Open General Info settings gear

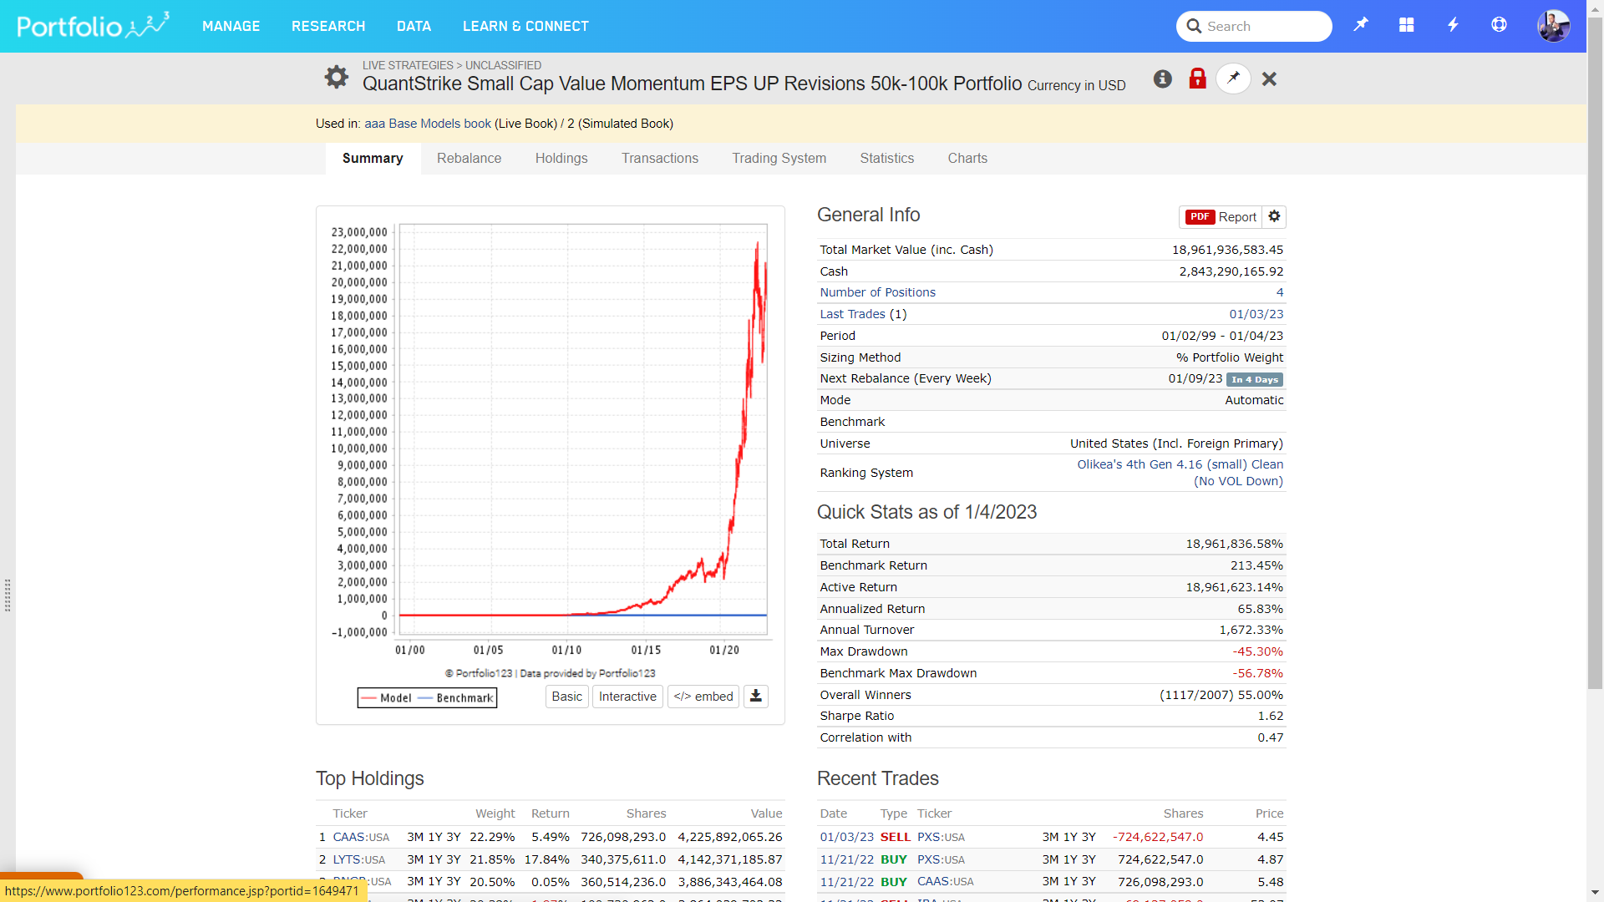1274,216
